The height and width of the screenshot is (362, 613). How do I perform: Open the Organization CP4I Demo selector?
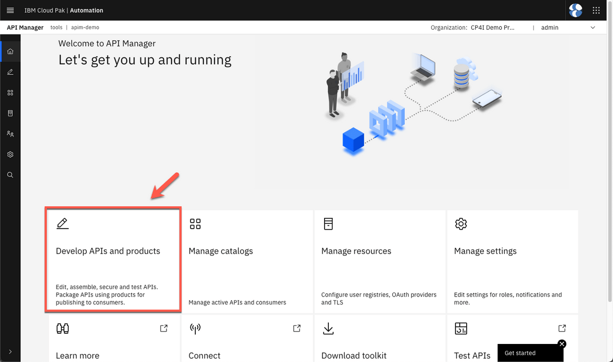point(492,28)
